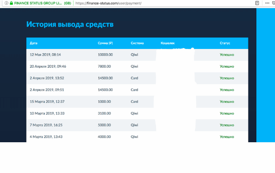Click the Сумма column header

pos(105,43)
